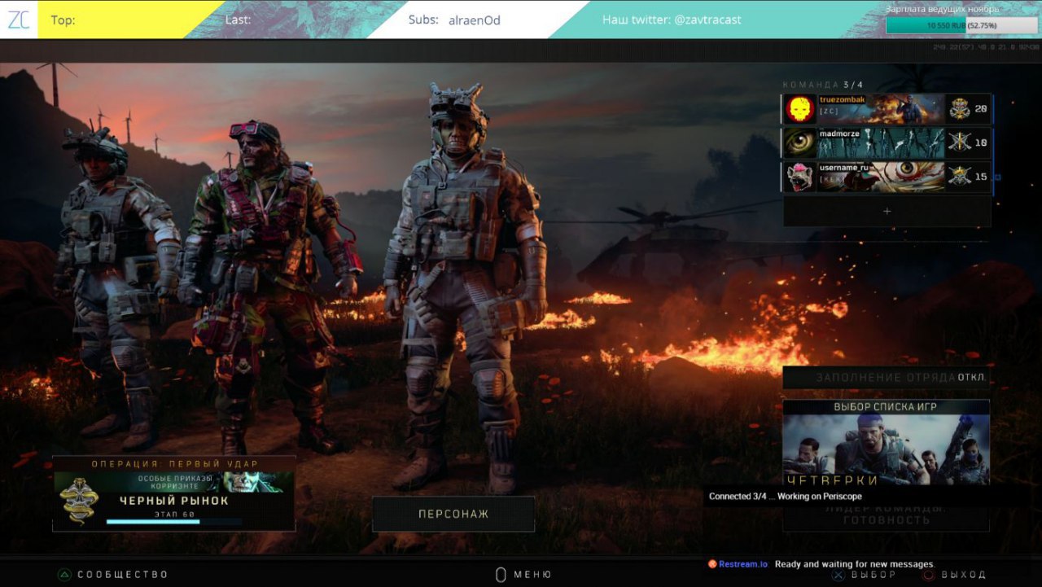Click truezombak's rank emblem
Viewport: 1042px width, 587px height.
click(x=959, y=108)
